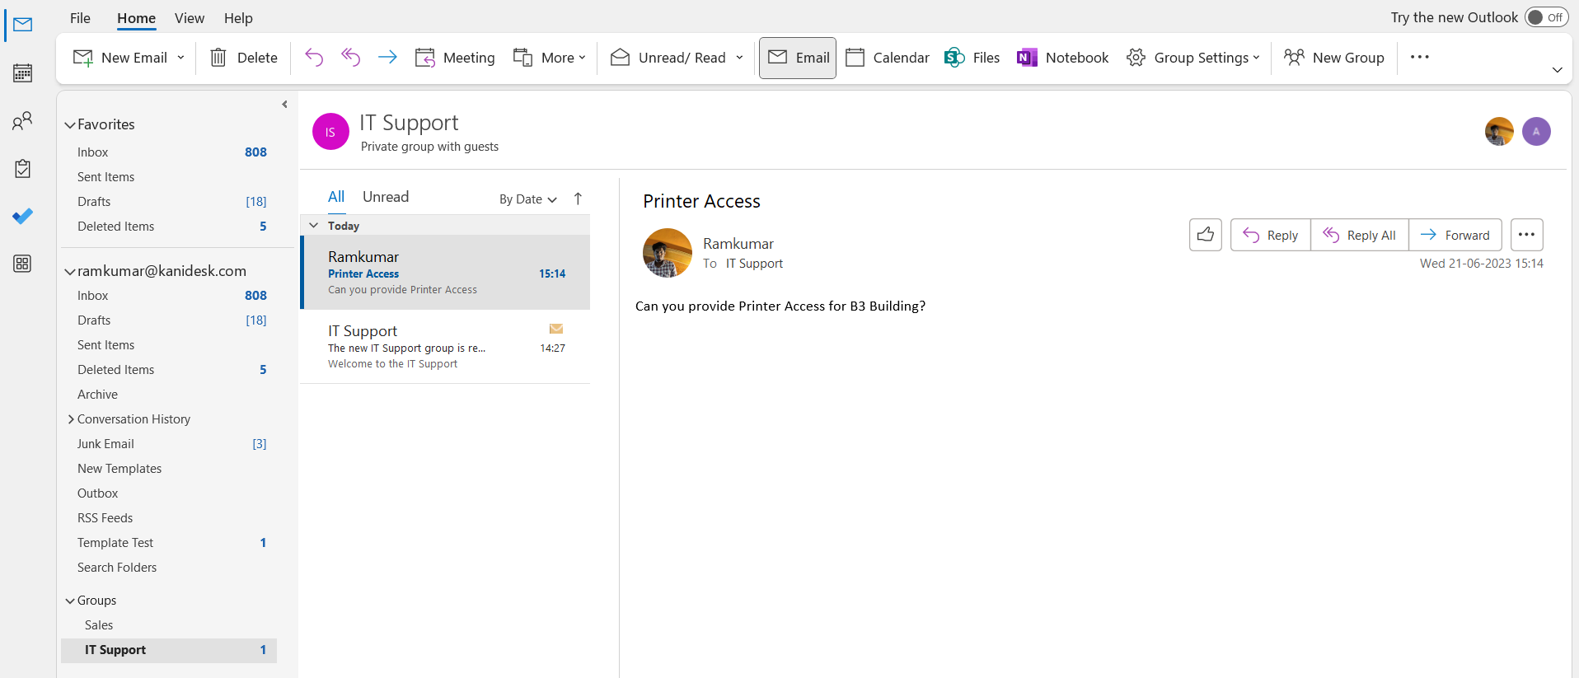Viewport: 1579px width, 678px height.
Task: Reverse sort order with the arrow icon
Action: pyautogui.click(x=578, y=199)
